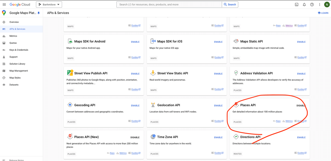Open Guides link for Directions API
The height and width of the screenshot is (161, 331).
[x=301, y=153]
